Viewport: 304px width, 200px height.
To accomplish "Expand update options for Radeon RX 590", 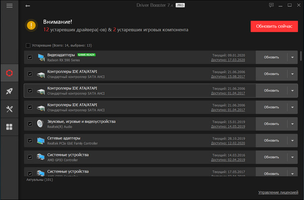I will [293, 57].
